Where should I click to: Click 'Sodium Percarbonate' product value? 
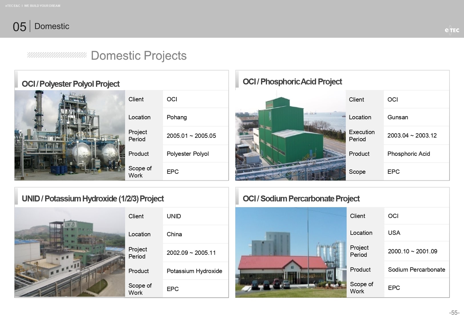417,270
